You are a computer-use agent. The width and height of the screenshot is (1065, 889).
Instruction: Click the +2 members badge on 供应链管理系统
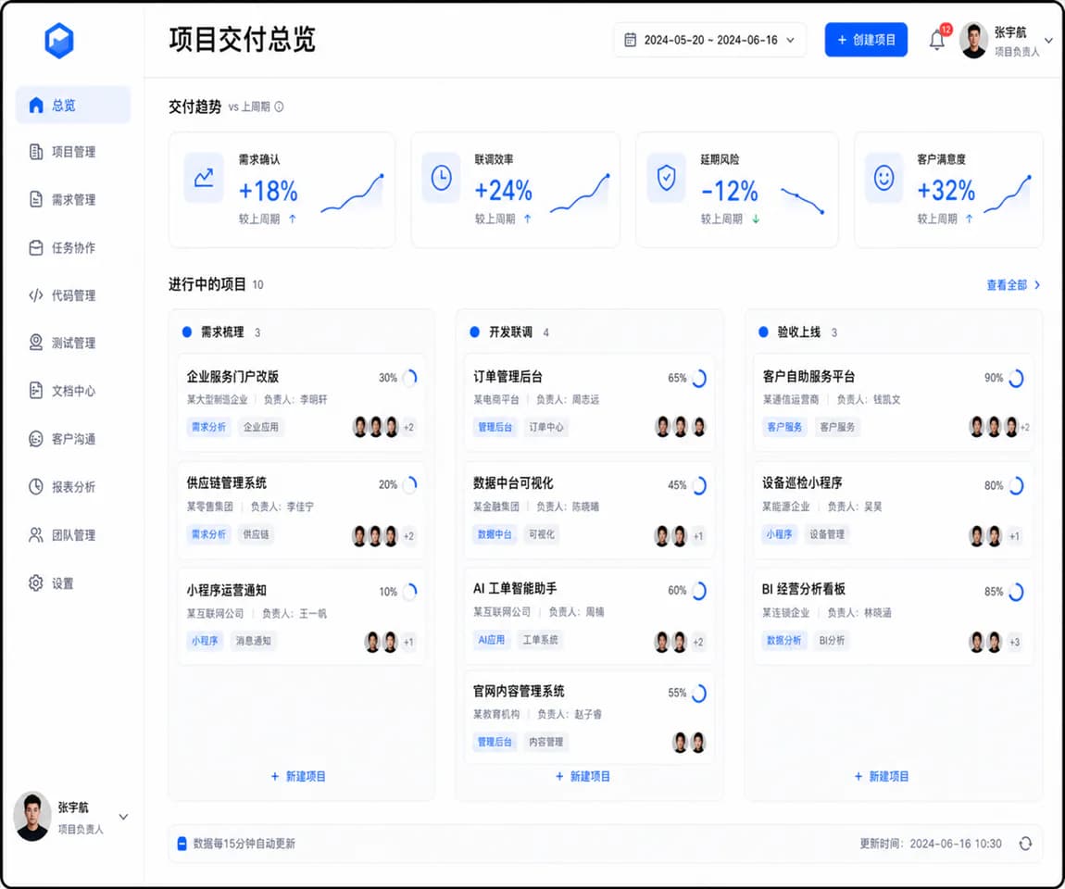(x=408, y=536)
